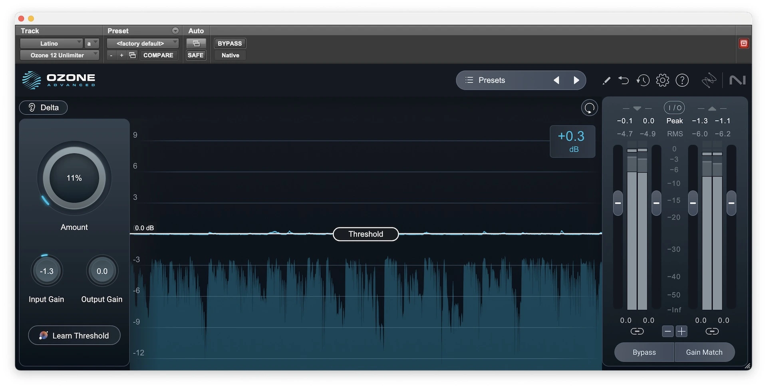This screenshot has width=767, height=388.
Task: Open the undo history clock icon
Action: coord(643,80)
